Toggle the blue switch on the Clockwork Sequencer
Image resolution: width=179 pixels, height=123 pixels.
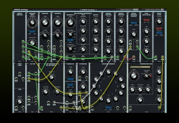click(108, 107)
